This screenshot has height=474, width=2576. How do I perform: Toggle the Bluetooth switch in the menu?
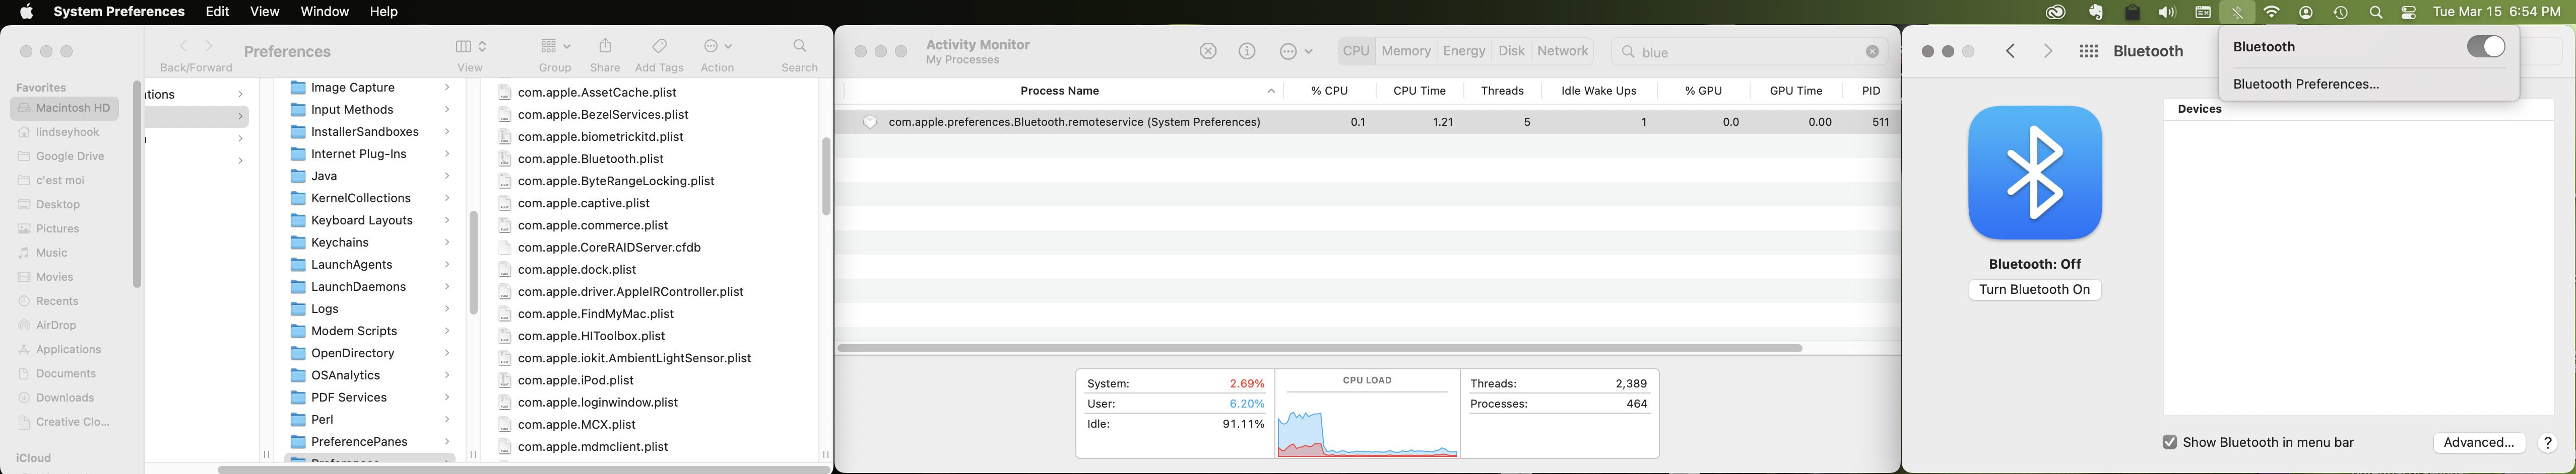[2485, 47]
